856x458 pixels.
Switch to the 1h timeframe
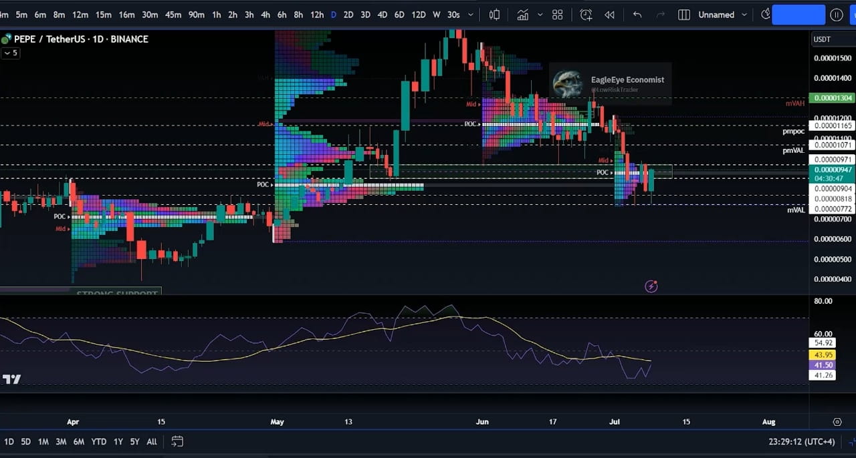point(216,15)
